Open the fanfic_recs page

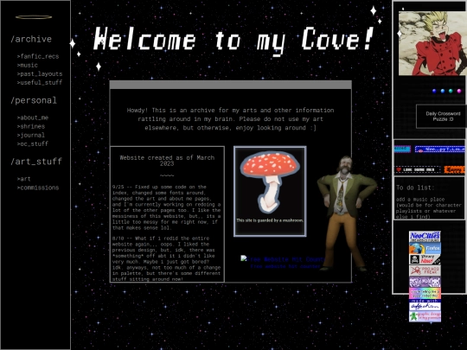(38, 56)
